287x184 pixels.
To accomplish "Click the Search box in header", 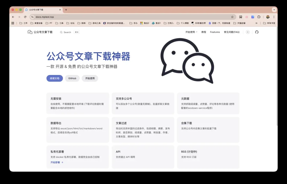I will pyautogui.click(x=69, y=32).
